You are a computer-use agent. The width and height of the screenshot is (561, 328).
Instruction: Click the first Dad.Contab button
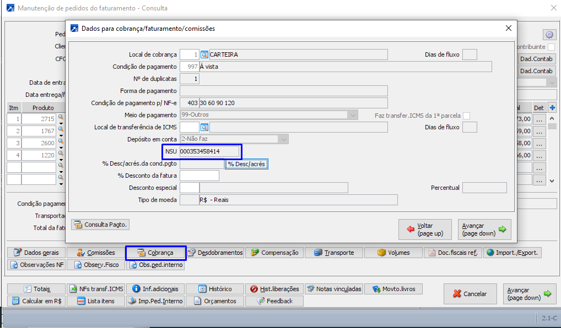click(536, 59)
